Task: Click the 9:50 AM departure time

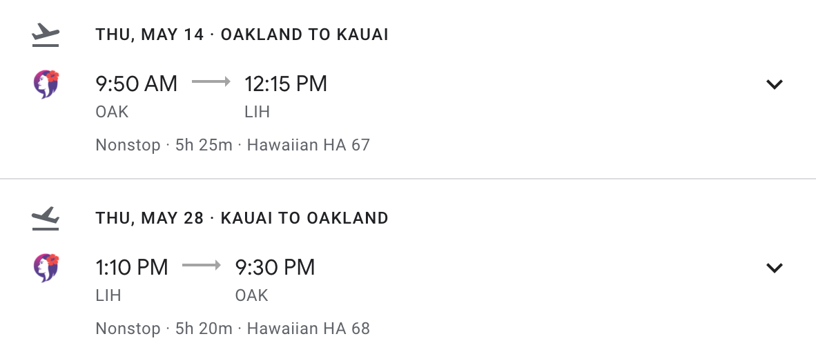Action: point(136,84)
